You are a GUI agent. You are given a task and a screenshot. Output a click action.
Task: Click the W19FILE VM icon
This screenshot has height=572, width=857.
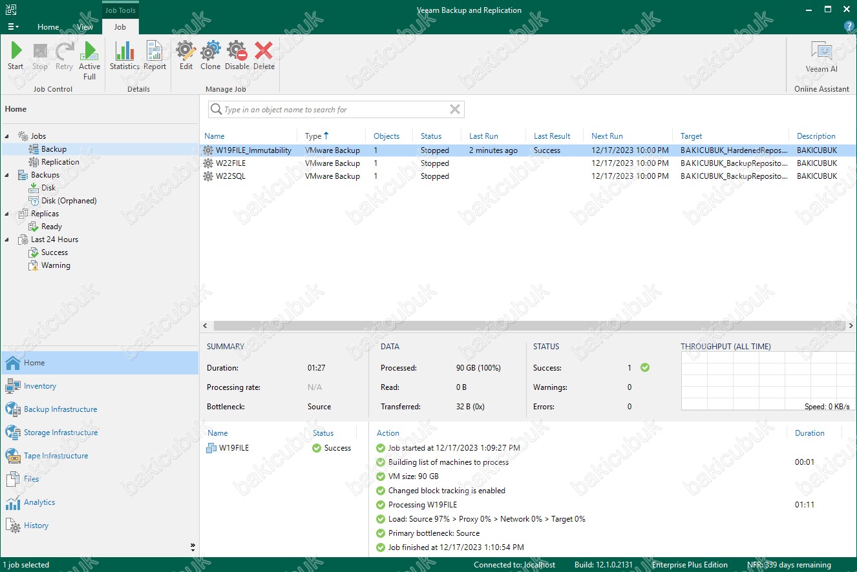(x=211, y=448)
